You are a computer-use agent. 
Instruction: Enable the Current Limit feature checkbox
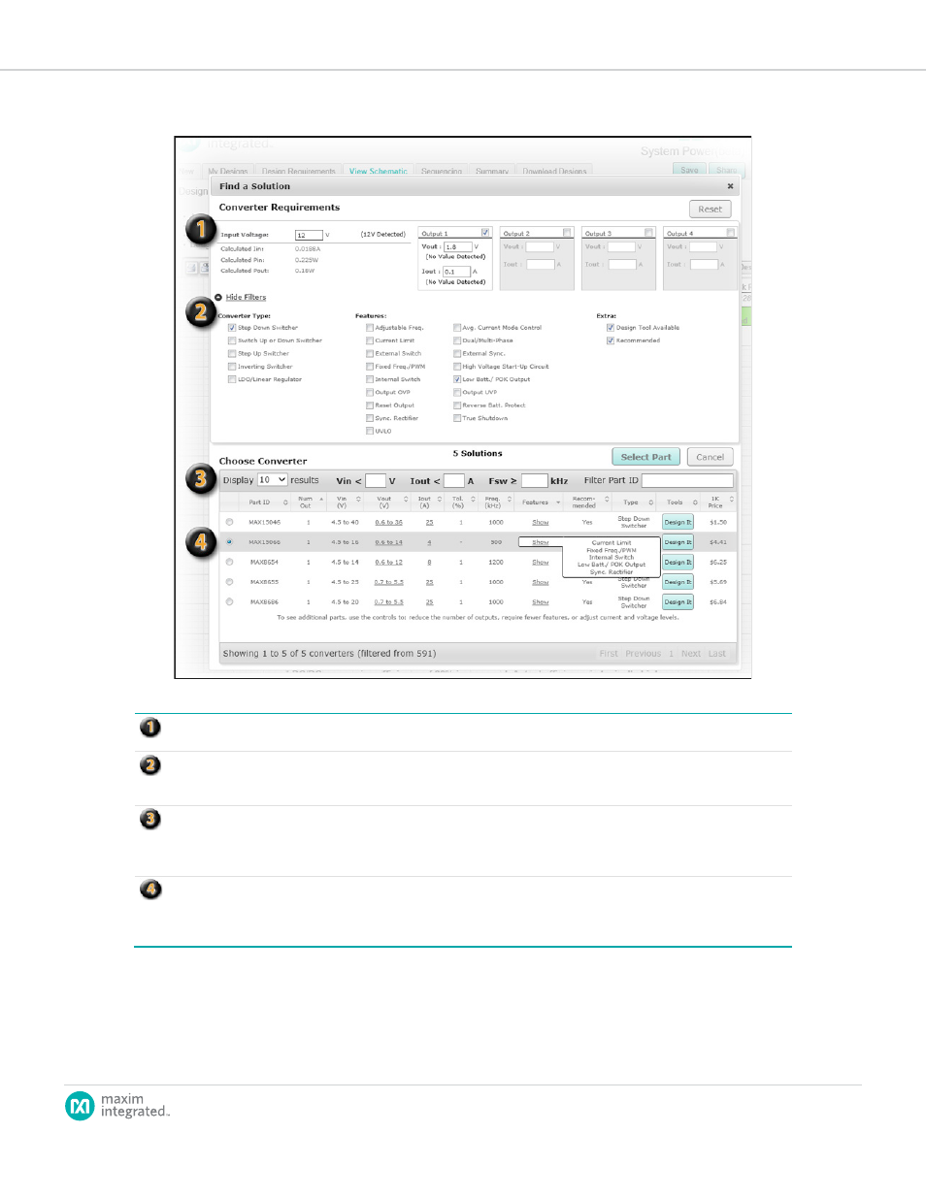(x=370, y=340)
